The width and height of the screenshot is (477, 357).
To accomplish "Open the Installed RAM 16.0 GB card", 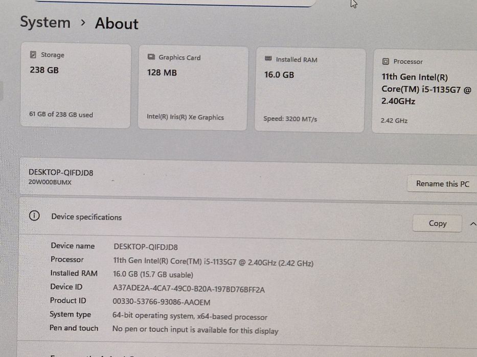I will (x=310, y=90).
